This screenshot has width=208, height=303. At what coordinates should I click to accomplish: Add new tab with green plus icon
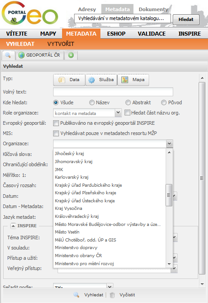click(x=71, y=55)
